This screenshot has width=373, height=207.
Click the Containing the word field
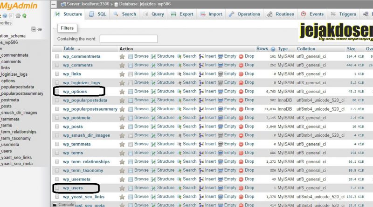[129, 39]
